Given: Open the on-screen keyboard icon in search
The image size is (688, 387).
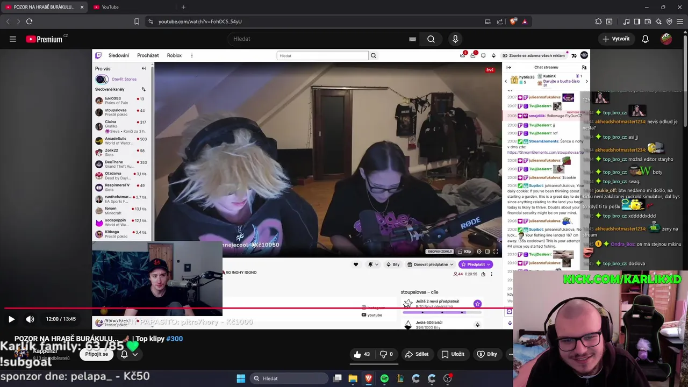Looking at the screenshot, I should pos(412,39).
